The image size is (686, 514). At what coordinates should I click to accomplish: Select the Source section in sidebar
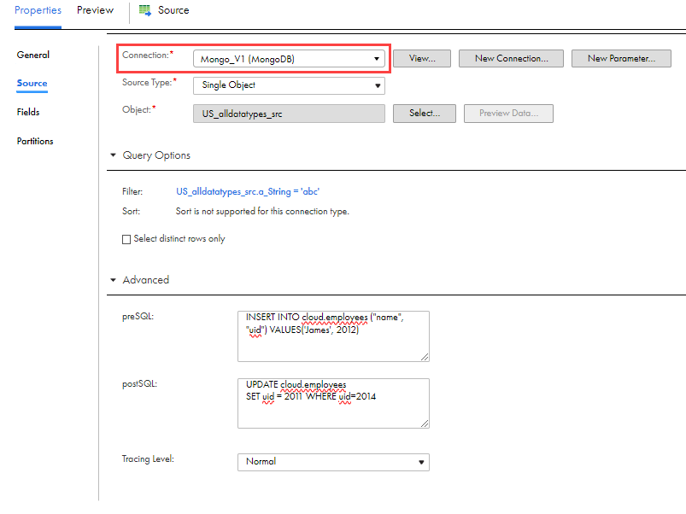[x=32, y=83]
